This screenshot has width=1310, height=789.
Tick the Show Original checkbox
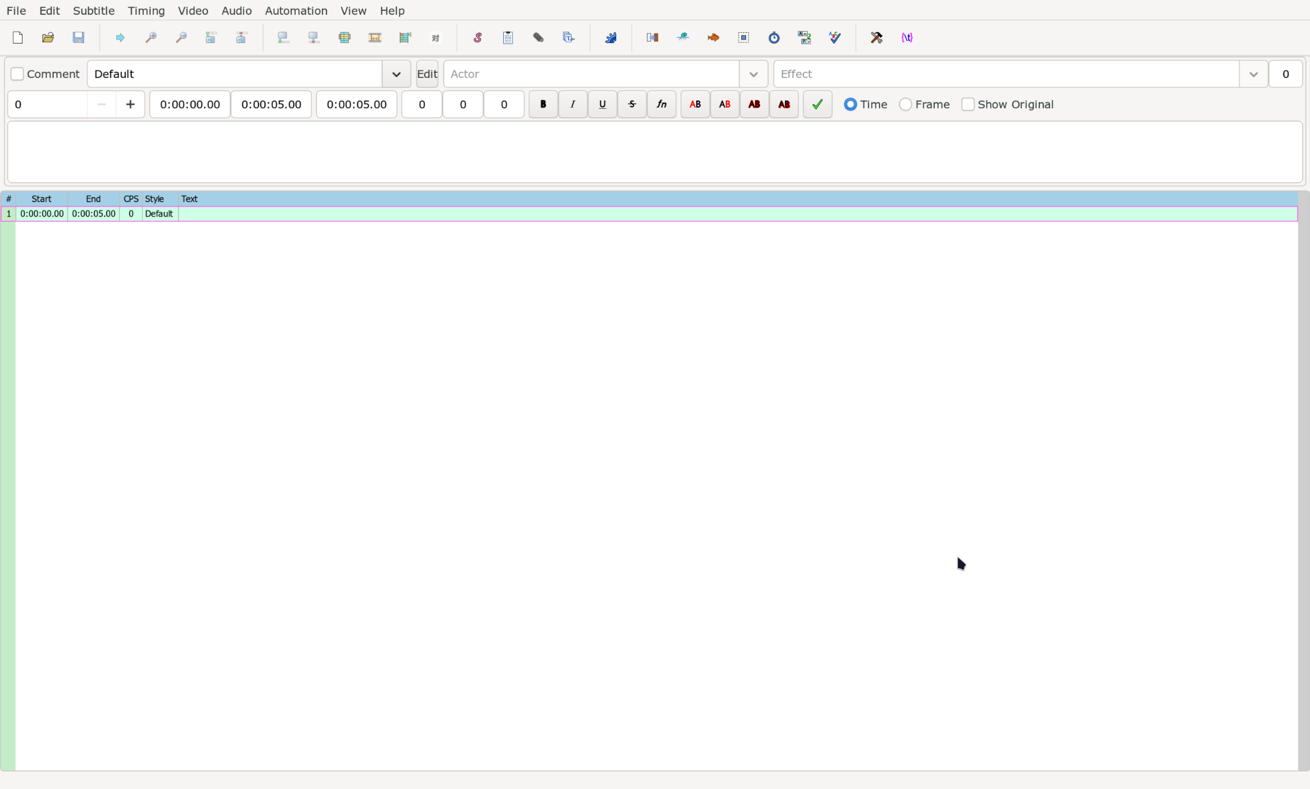pos(968,104)
